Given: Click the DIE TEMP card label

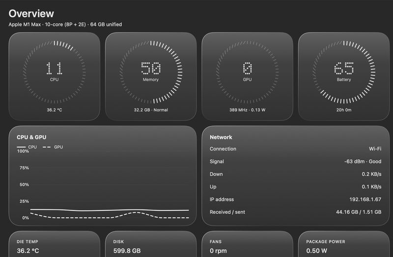Looking at the screenshot, I should [28, 242].
